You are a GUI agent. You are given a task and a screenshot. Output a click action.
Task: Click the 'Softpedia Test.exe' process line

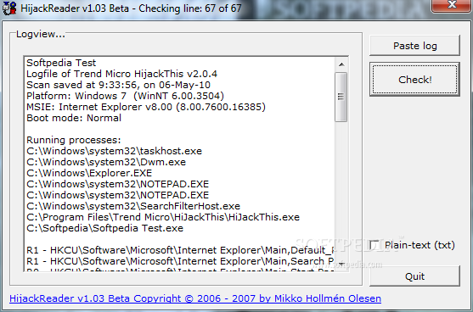pos(105,228)
